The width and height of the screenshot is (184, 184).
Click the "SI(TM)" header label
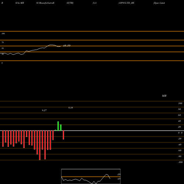70,3
